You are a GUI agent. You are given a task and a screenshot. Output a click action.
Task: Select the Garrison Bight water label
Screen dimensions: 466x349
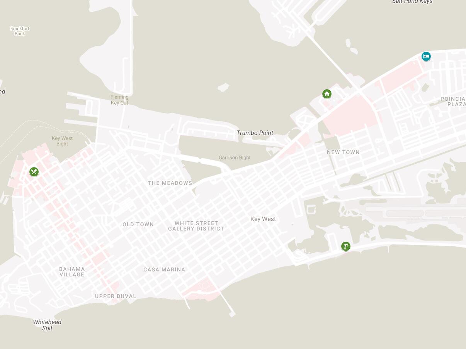(x=235, y=158)
